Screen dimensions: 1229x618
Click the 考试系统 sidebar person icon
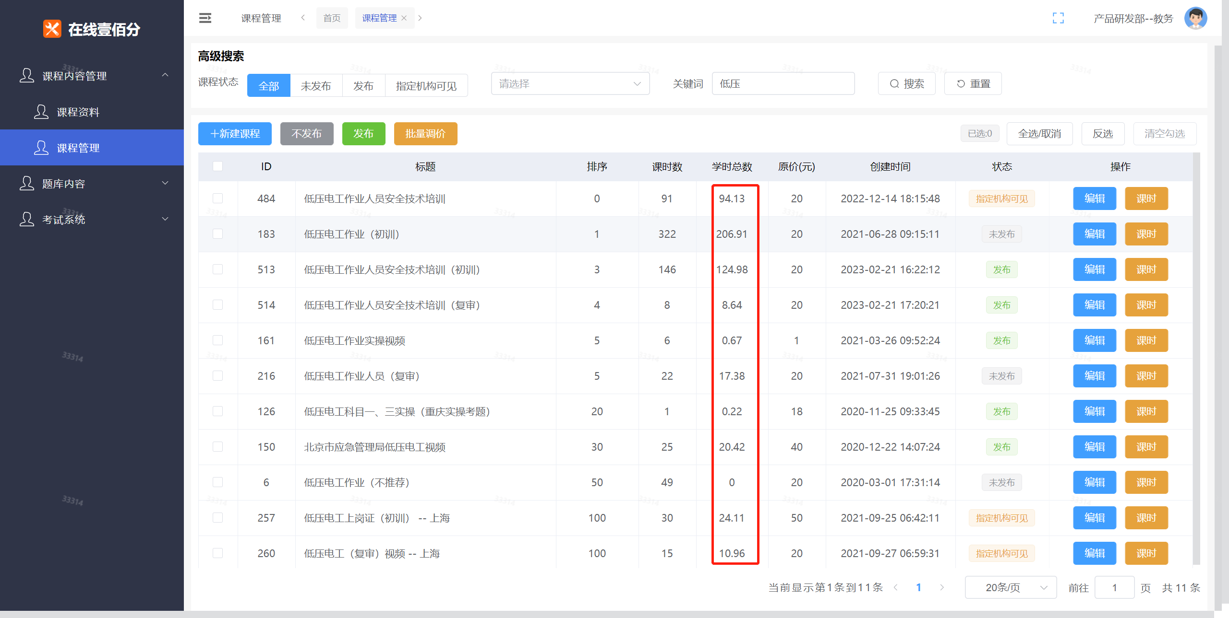point(27,219)
